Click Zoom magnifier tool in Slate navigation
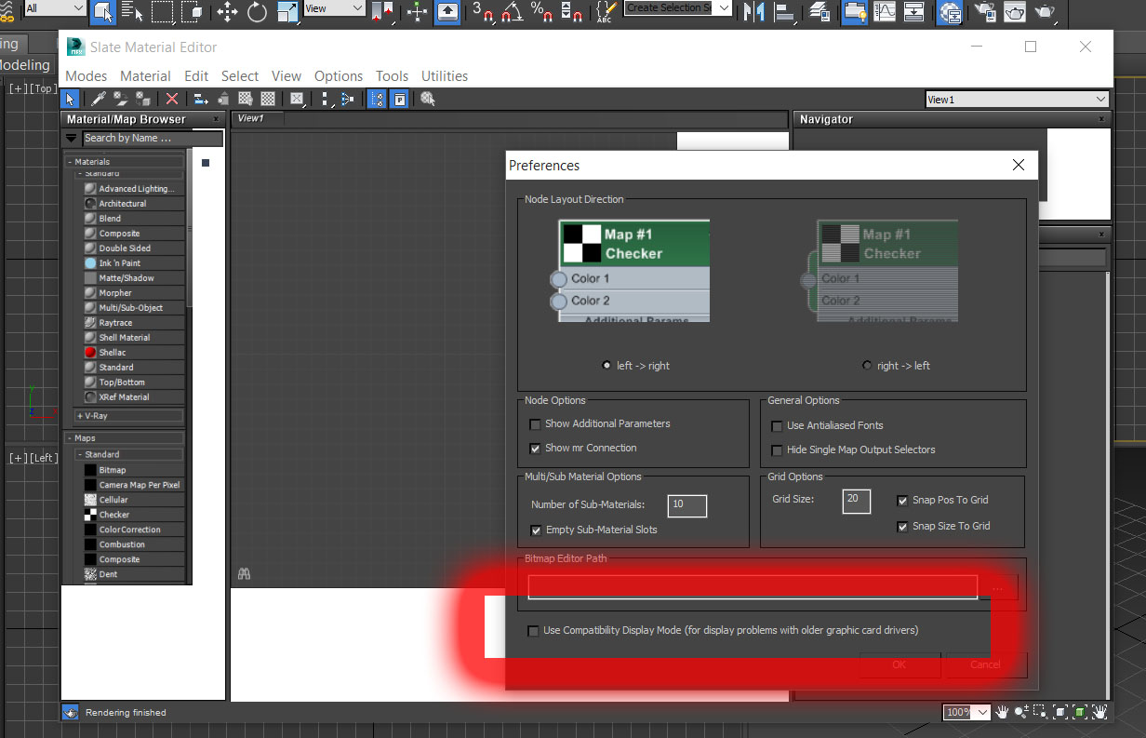 pyautogui.click(x=1021, y=712)
